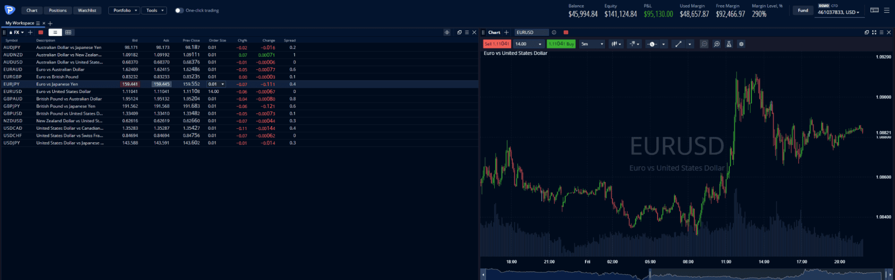The width and height of the screenshot is (895, 280).
Task: Click the column auto-fit icon in FX panel
Action: pyautogui.click(x=447, y=32)
